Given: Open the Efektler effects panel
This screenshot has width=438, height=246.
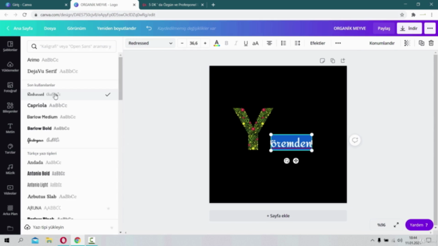Looking at the screenshot, I should [x=318, y=43].
